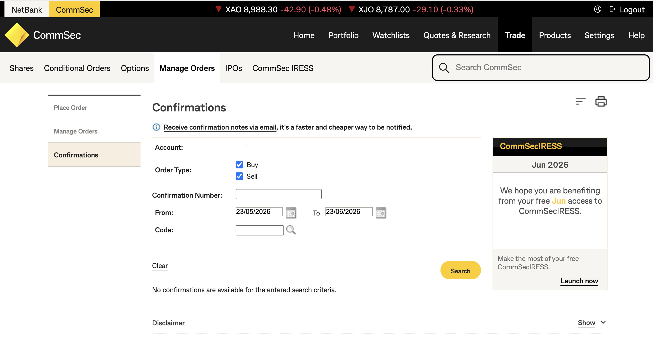Open Quotes & Research menu

(457, 35)
